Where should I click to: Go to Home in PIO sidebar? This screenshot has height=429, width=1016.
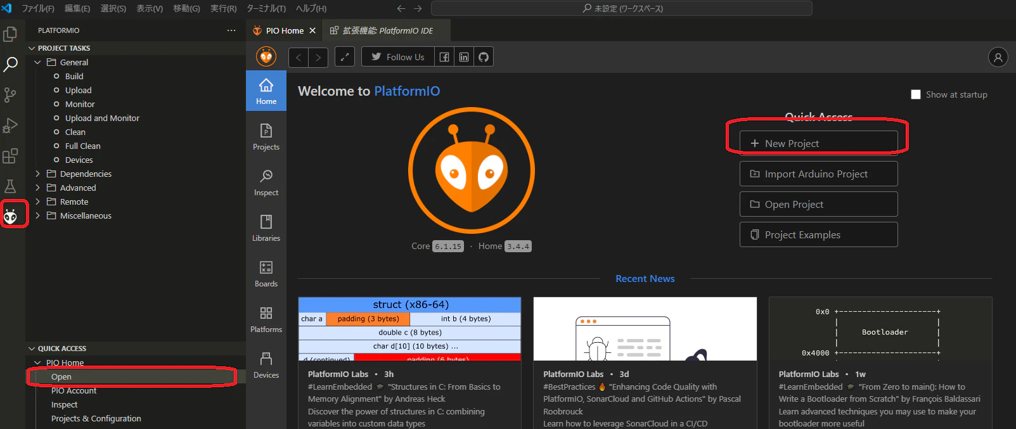click(266, 91)
